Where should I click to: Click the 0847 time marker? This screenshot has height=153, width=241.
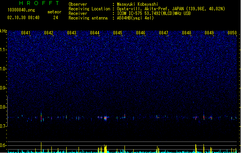[x=164, y=33]
